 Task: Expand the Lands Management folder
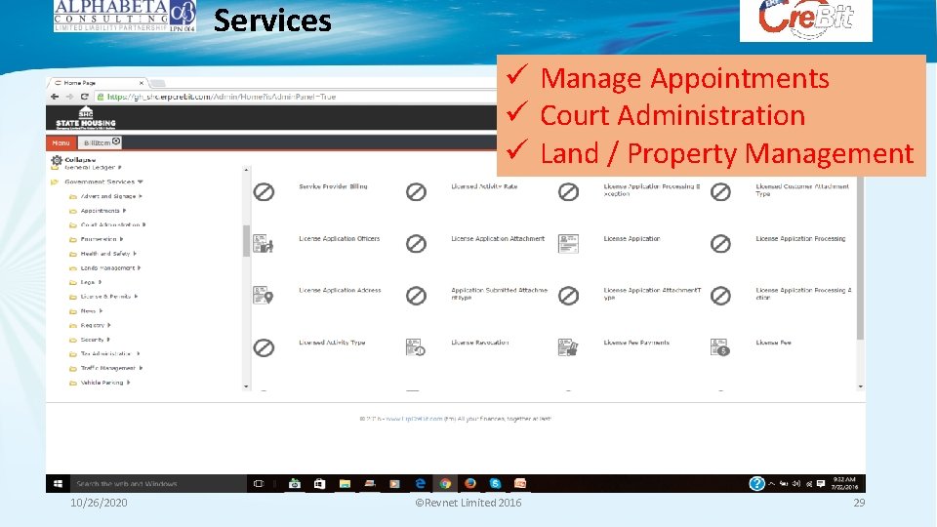click(x=140, y=267)
